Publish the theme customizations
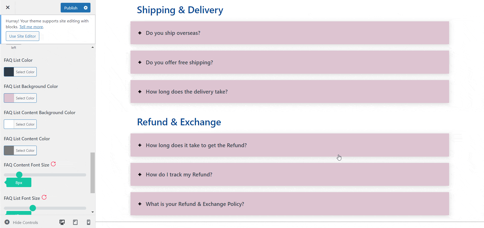484x228 pixels. click(x=71, y=8)
